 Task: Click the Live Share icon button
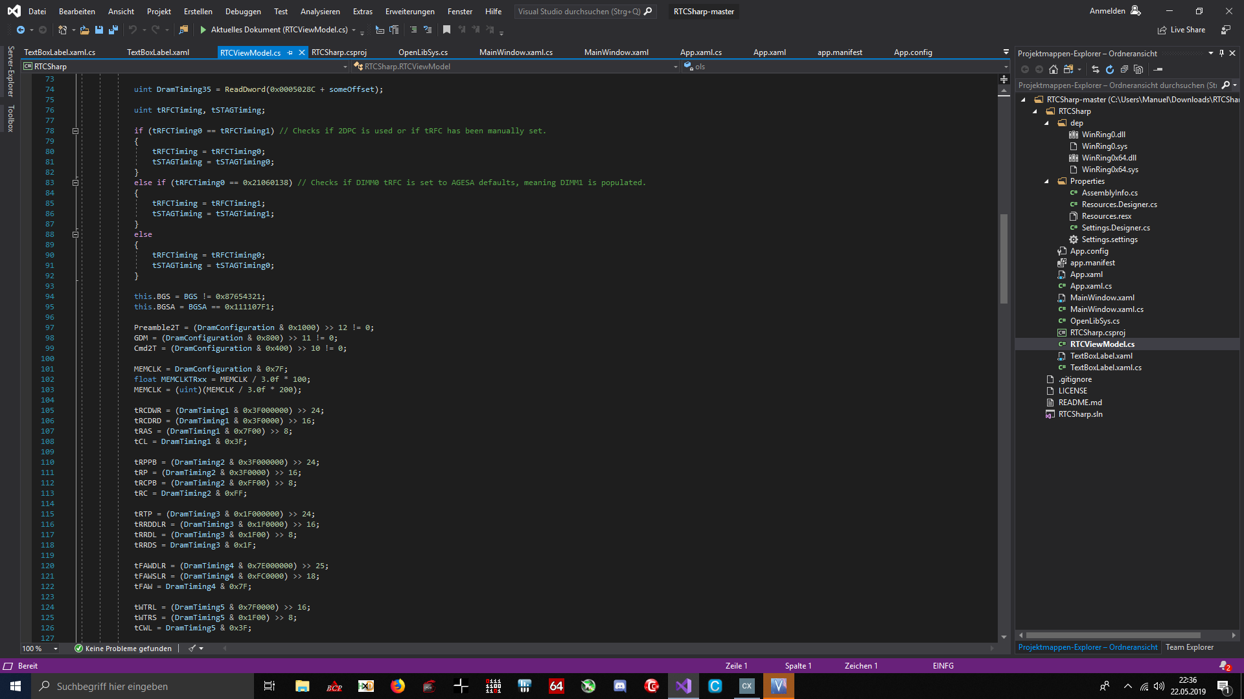tap(1181, 30)
